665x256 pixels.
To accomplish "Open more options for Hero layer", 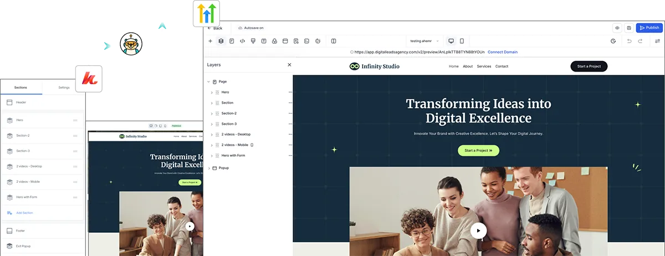I will click(x=290, y=92).
